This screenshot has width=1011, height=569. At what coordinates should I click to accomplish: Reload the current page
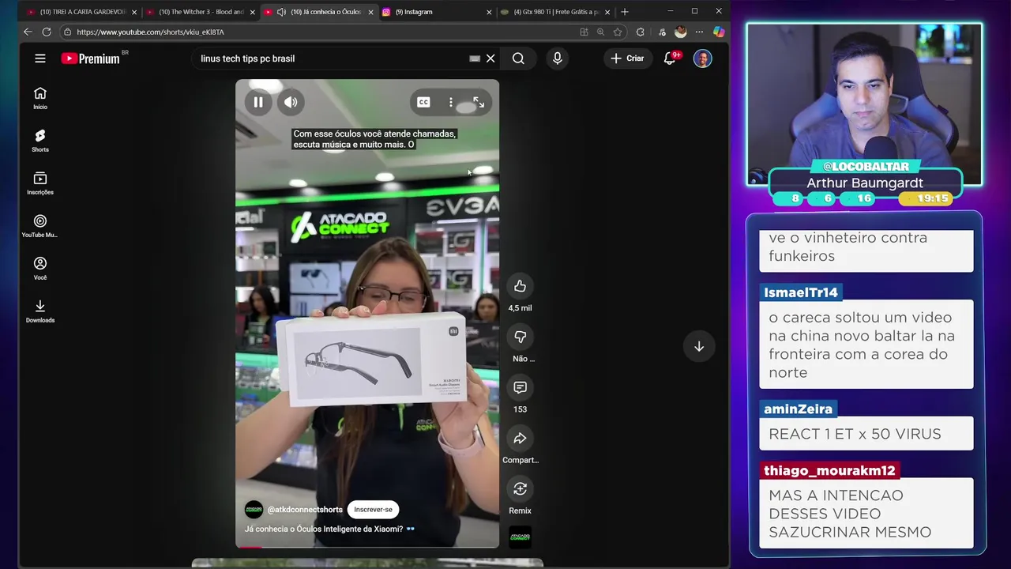coord(47,32)
